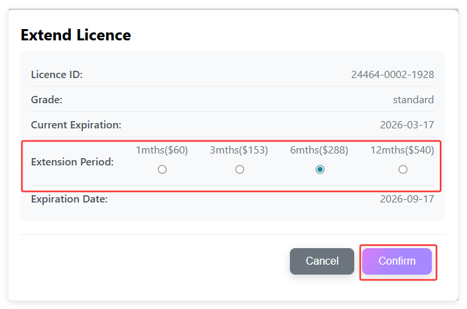This screenshot has width=467, height=309.
Task: Click the Grade field label
Action: coord(46,100)
